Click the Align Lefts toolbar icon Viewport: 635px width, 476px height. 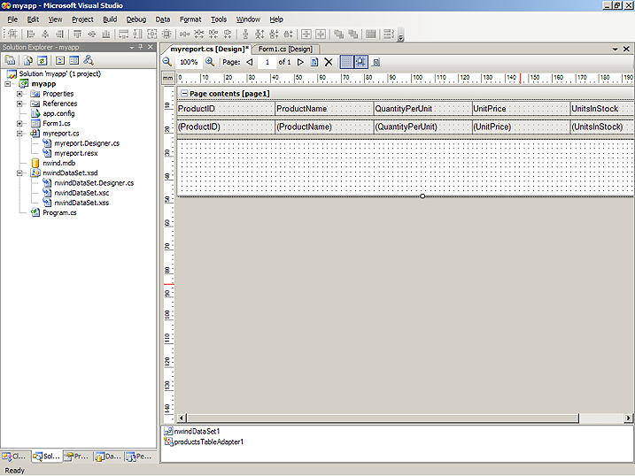(31, 34)
